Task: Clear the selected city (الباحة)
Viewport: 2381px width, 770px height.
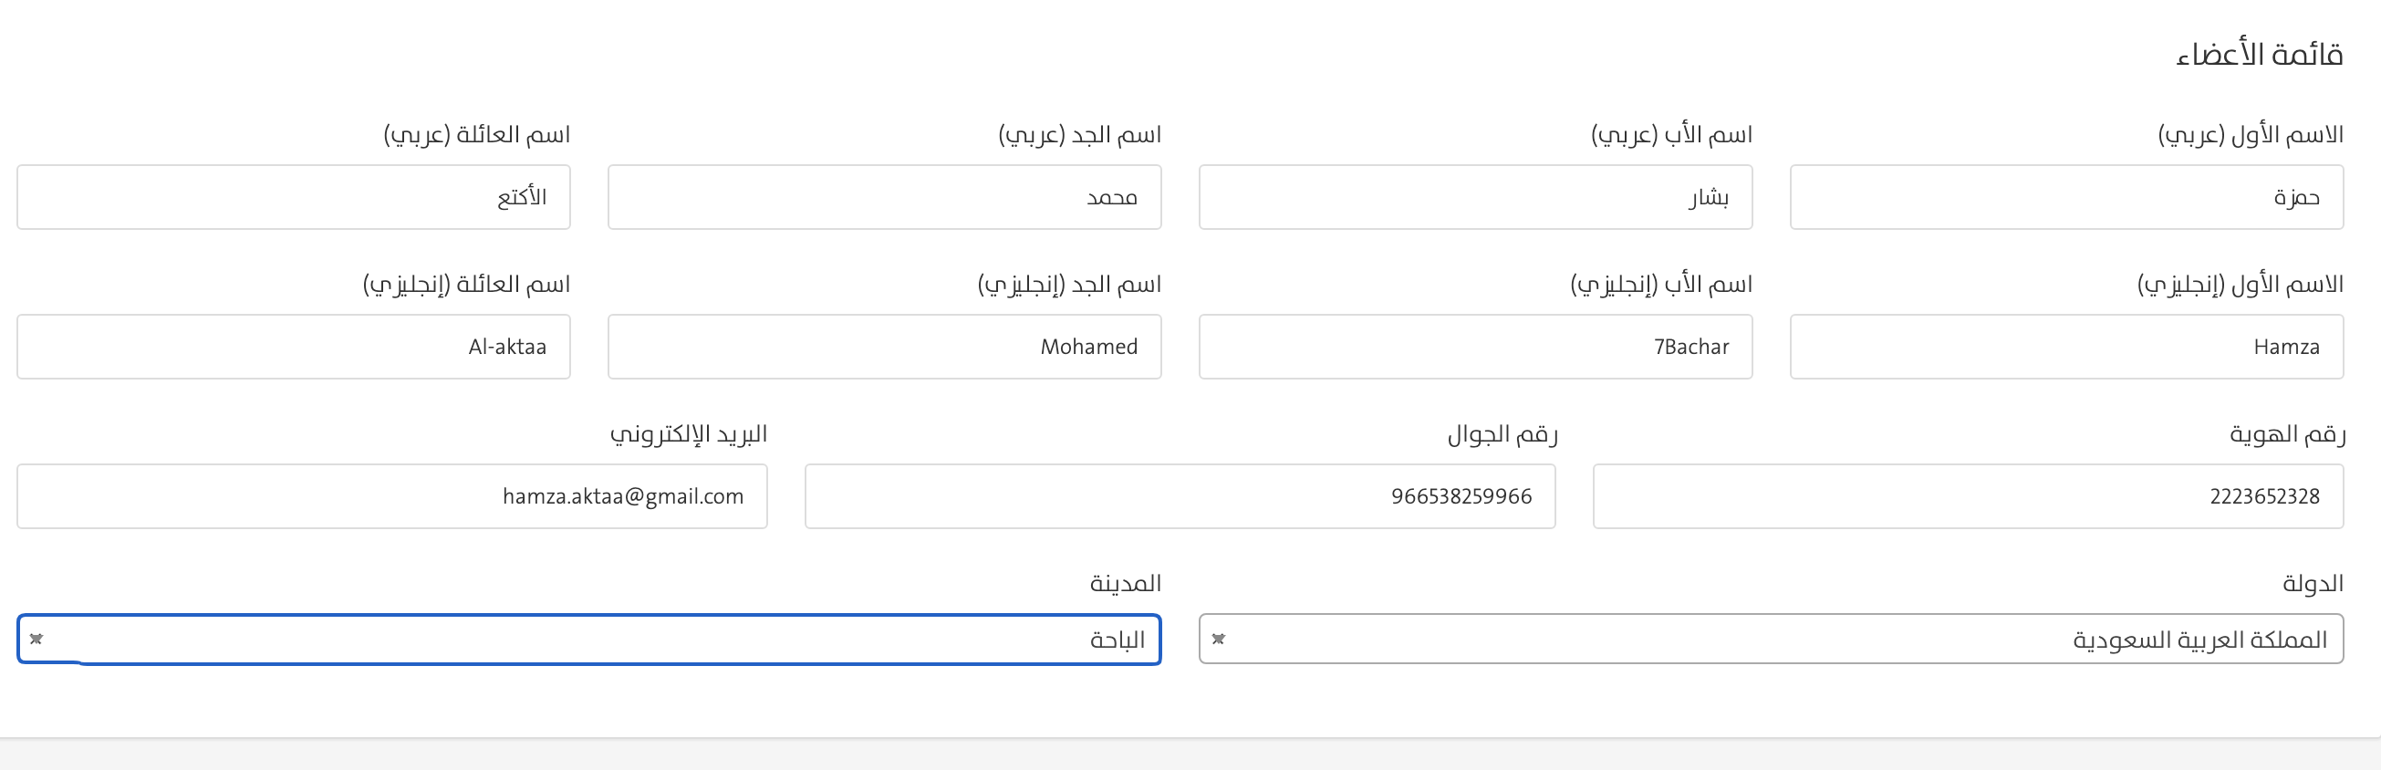Action: 36,639
